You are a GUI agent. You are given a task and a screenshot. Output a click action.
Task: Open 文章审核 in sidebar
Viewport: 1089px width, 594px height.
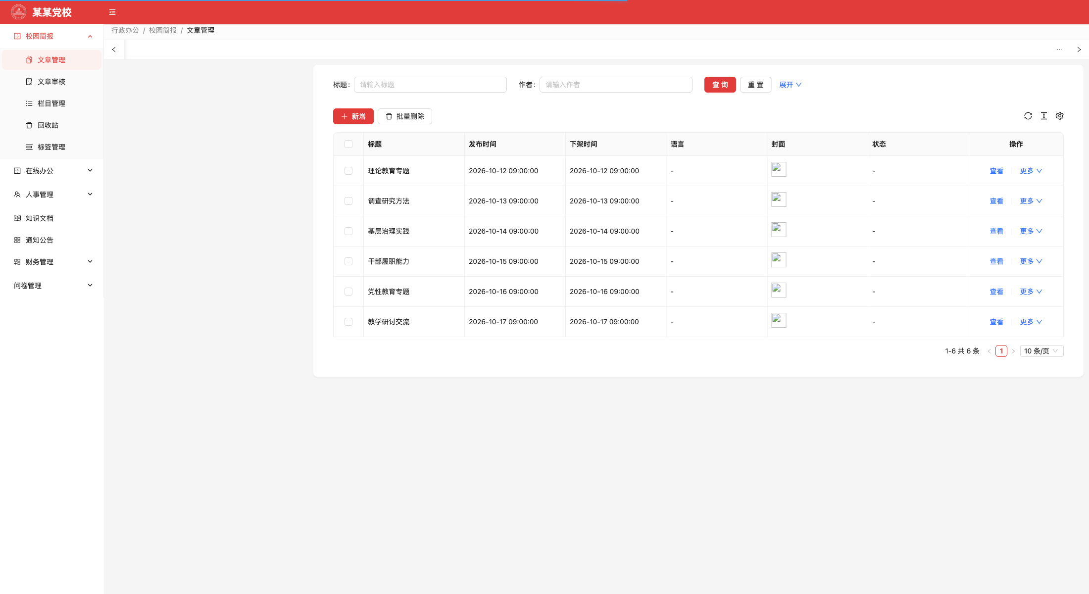coord(52,82)
